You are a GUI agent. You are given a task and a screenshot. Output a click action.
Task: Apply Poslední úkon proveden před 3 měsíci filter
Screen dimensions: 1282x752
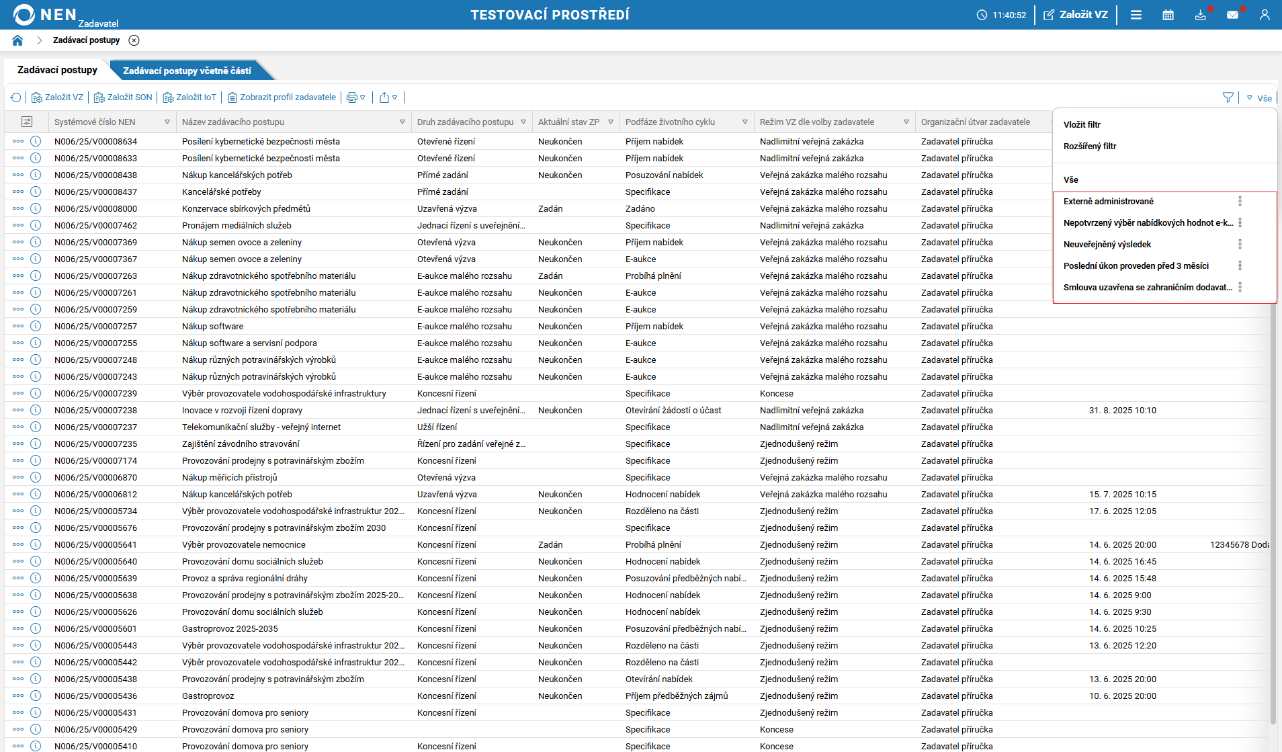click(x=1136, y=265)
